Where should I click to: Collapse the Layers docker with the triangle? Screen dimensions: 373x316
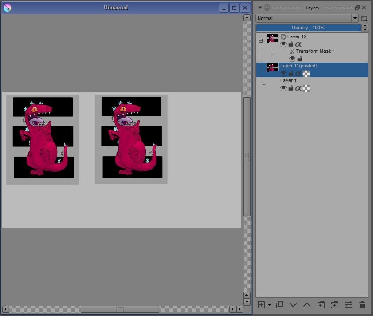click(260, 8)
